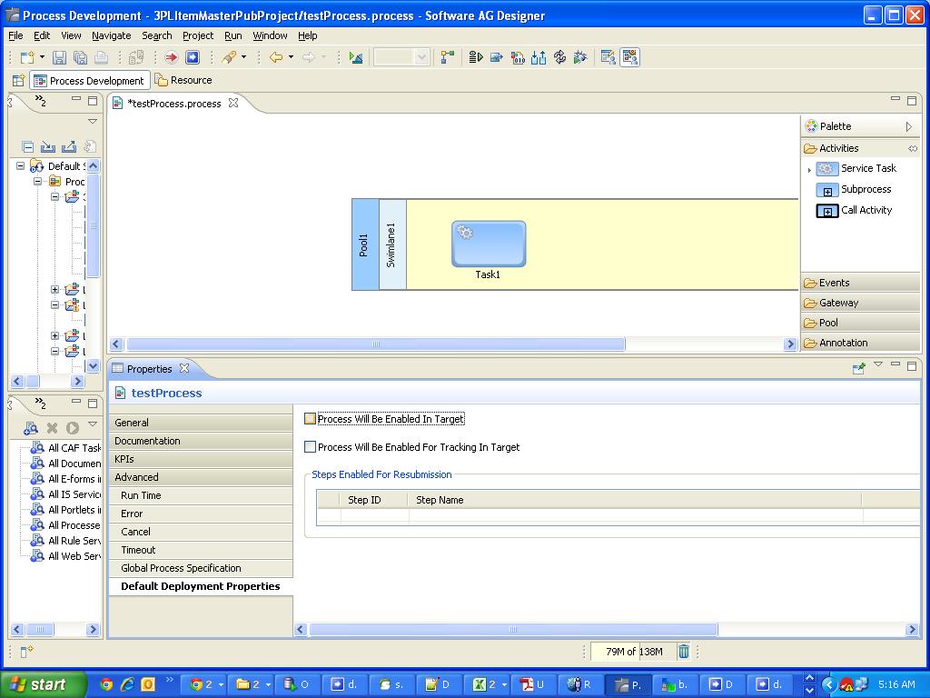Select the KPIs properties section

pyautogui.click(x=201, y=459)
